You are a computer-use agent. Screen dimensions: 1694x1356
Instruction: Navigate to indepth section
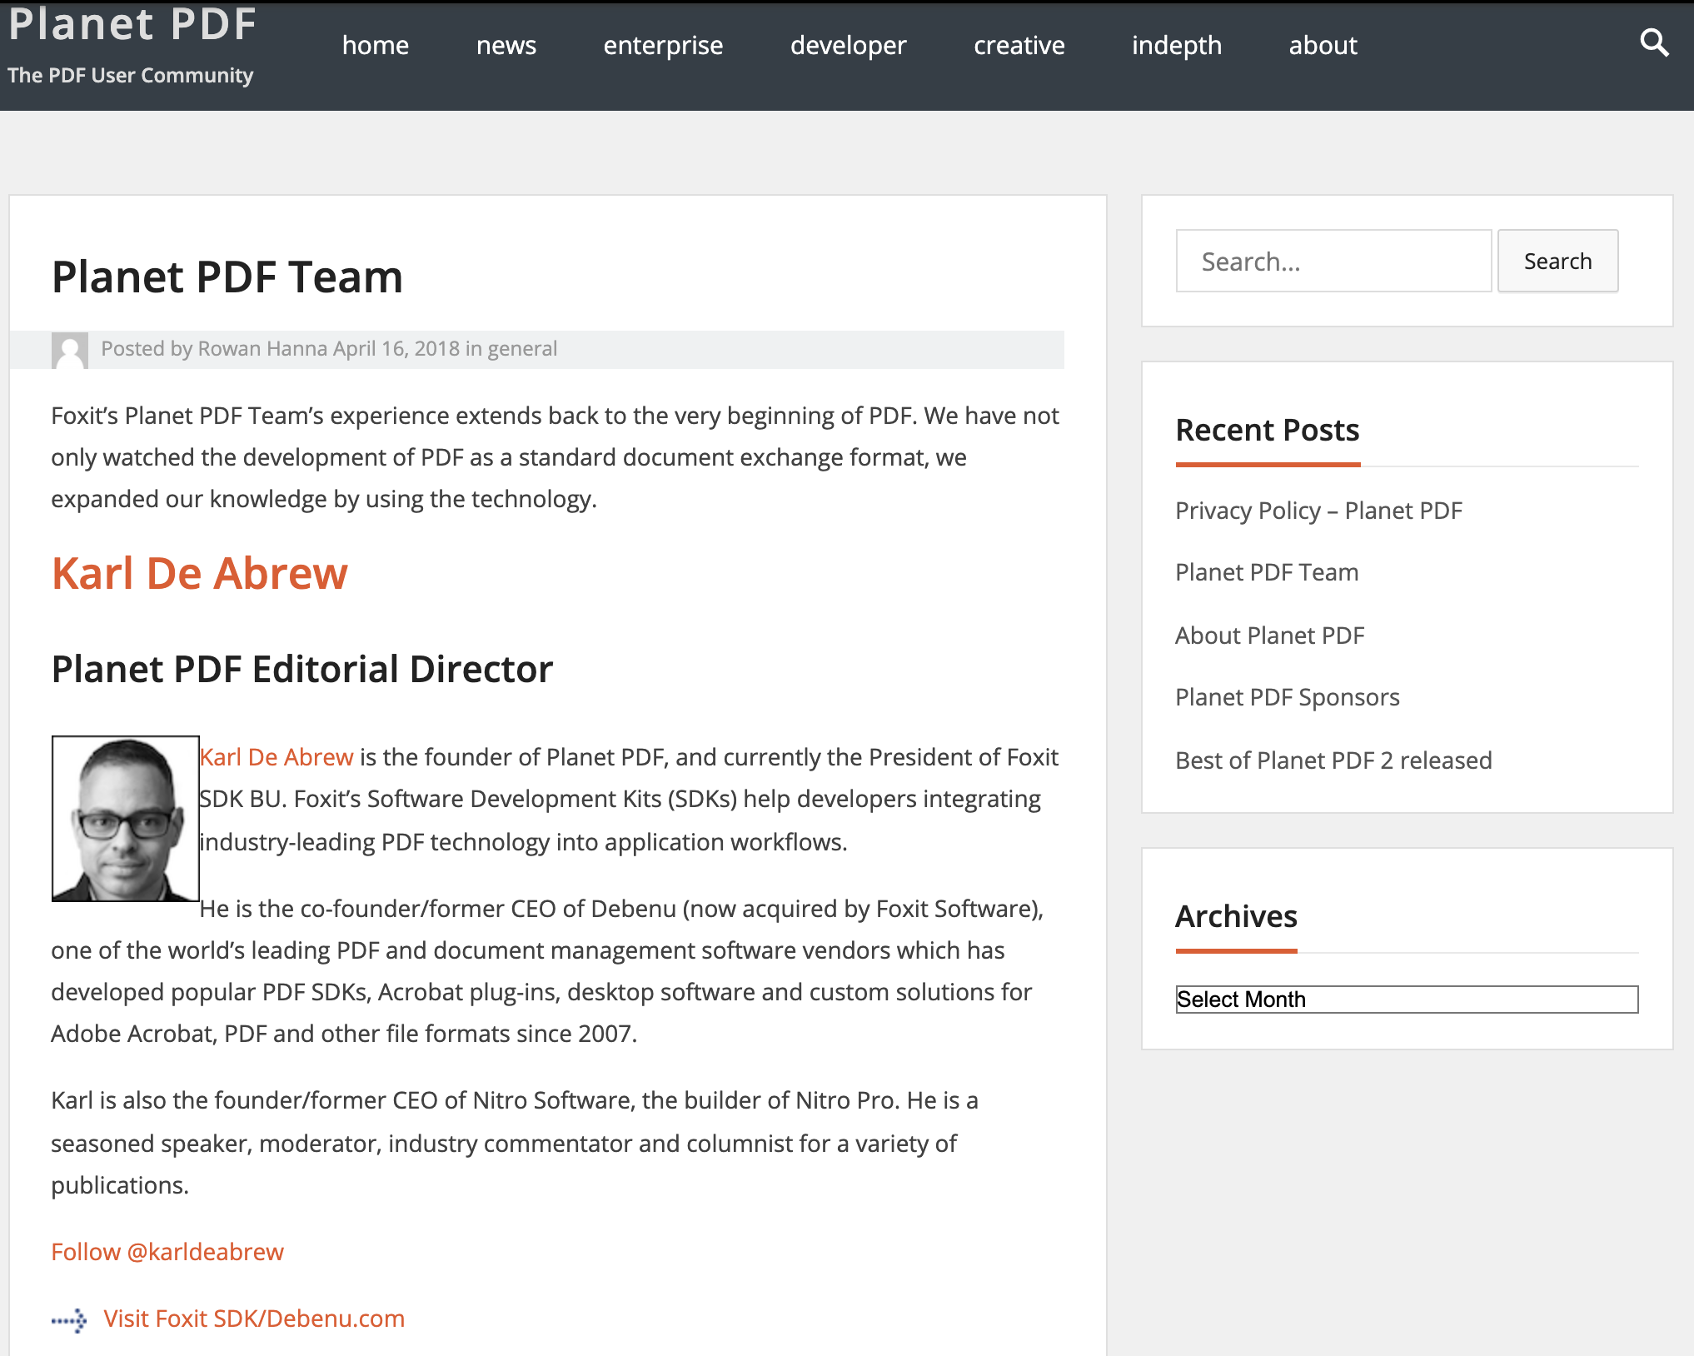[1176, 45]
